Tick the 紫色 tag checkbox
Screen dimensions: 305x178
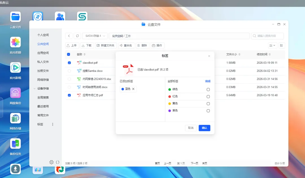[208, 111]
